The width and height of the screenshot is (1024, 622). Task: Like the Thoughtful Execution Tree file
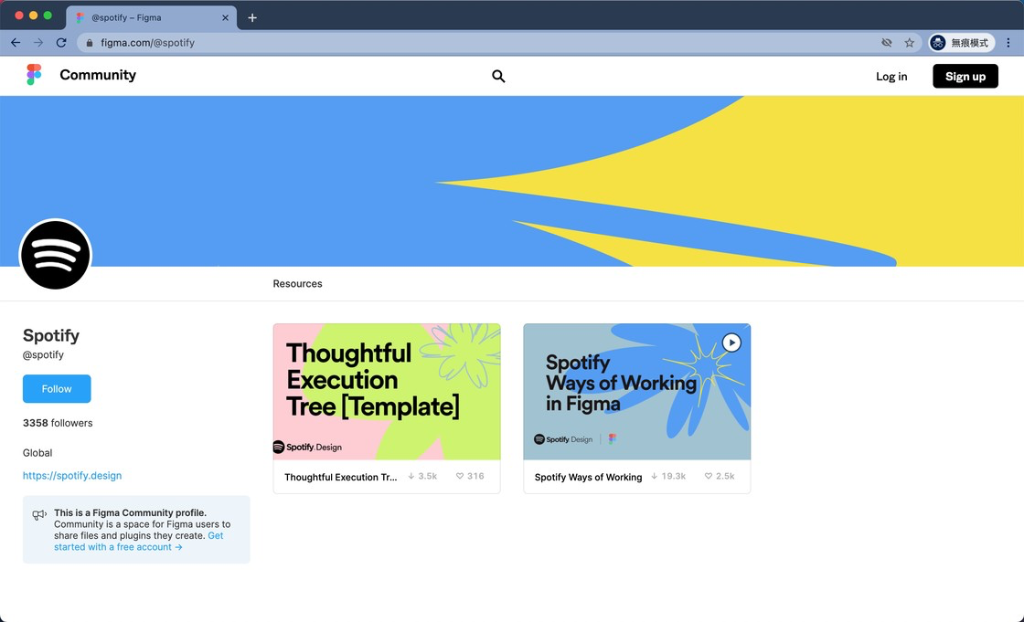pos(460,477)
